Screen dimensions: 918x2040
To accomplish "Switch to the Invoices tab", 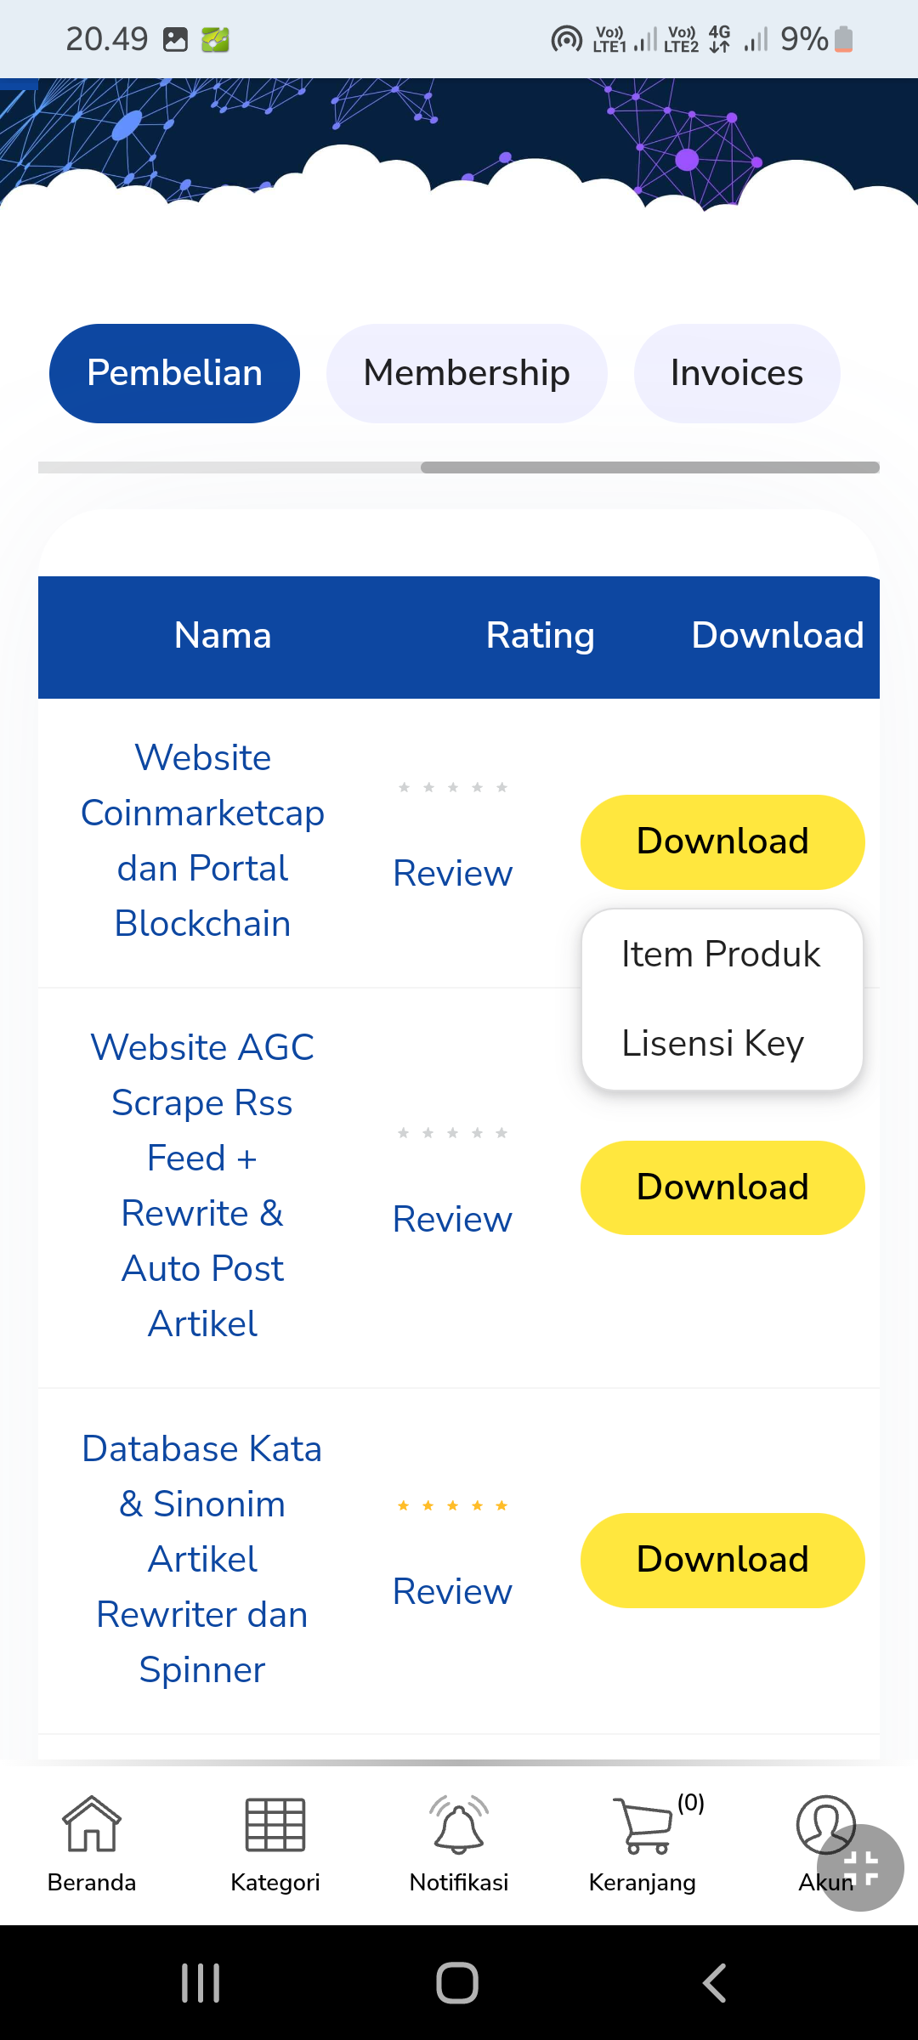I will point(737,373).
